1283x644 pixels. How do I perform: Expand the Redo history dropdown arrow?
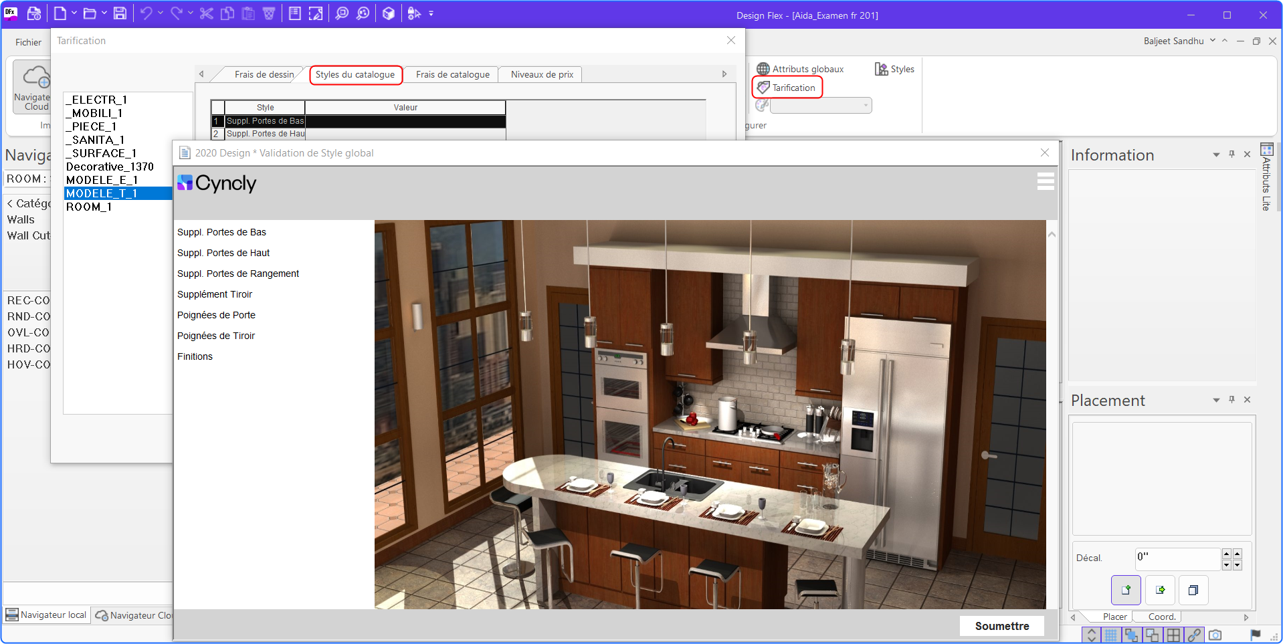coord(191,13)
